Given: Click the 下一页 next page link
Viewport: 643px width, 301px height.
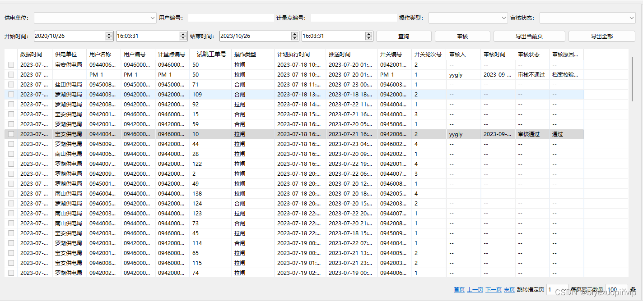Looking at the screenshot, I should click(x=494, y=290).
